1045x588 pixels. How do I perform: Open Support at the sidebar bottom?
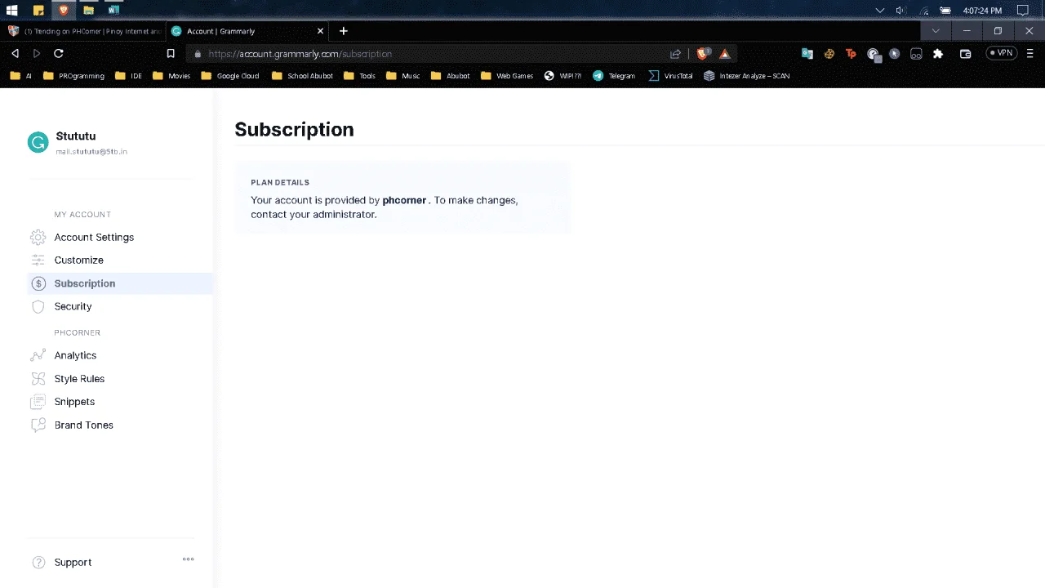click(x=73, y=562)
